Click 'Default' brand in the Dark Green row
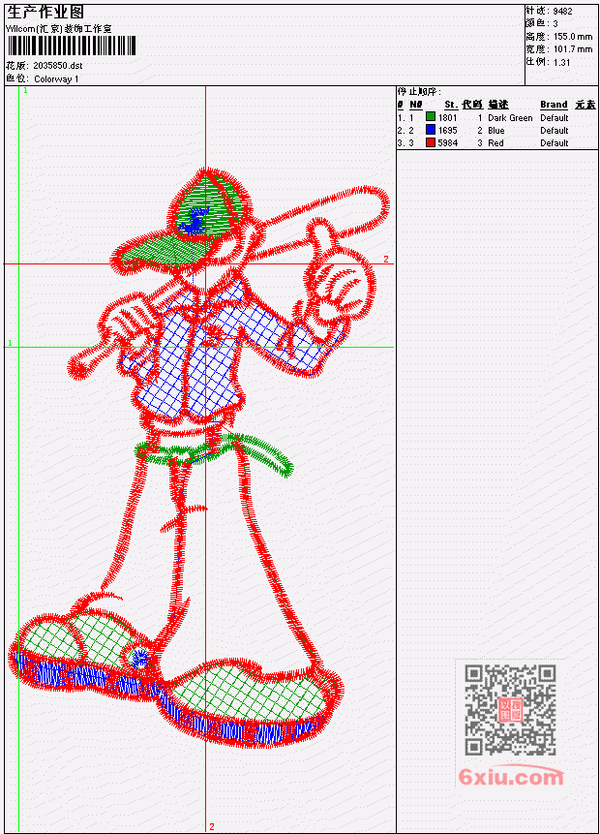The height and width of the screenshot is (834, 600). [555, 117]
